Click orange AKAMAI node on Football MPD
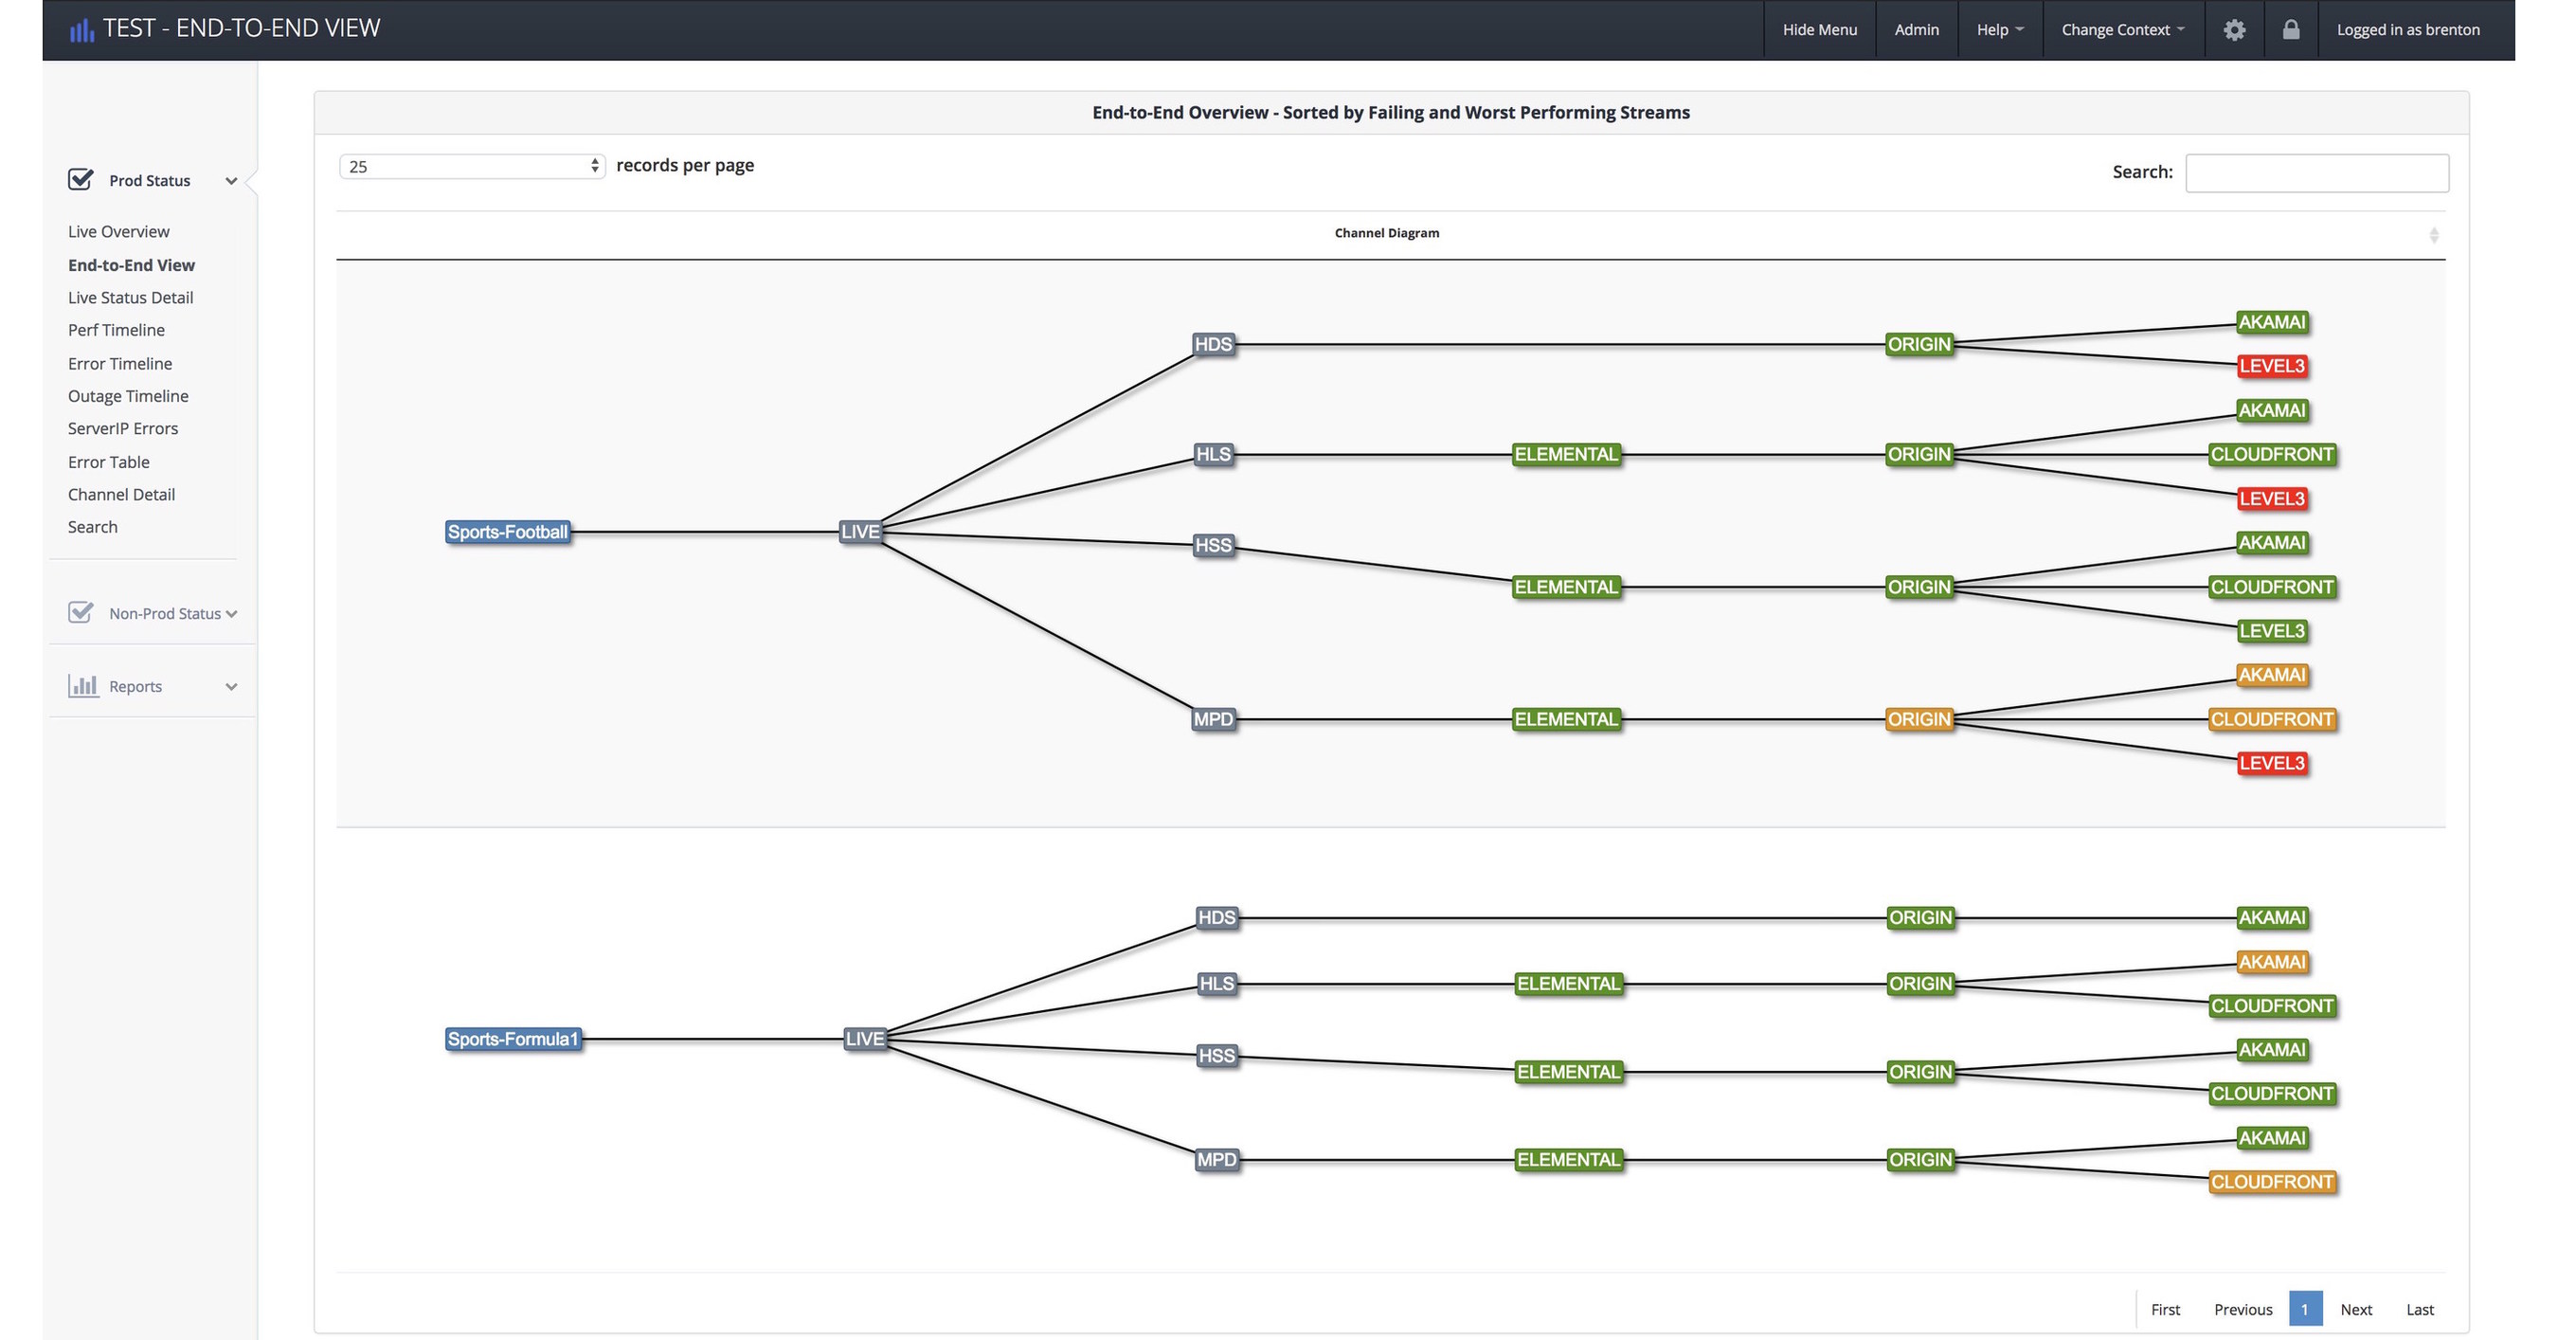The image size is (2558, 1340). tap(2272, 676)
